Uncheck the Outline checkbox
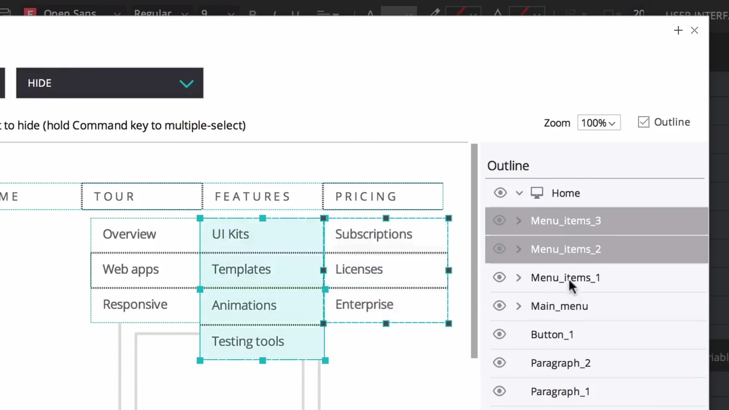The width and height of the screenshot is (729, 410). (644, 122)
